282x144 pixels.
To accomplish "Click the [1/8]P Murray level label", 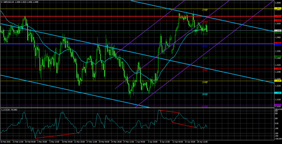I will tap(206, 82).
